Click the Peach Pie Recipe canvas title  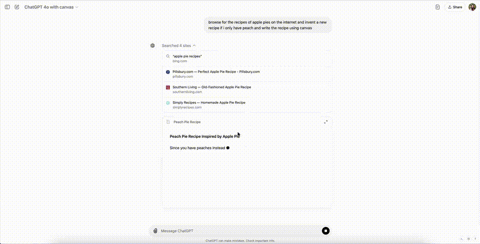pyautogui.click(x=187, y=122)
